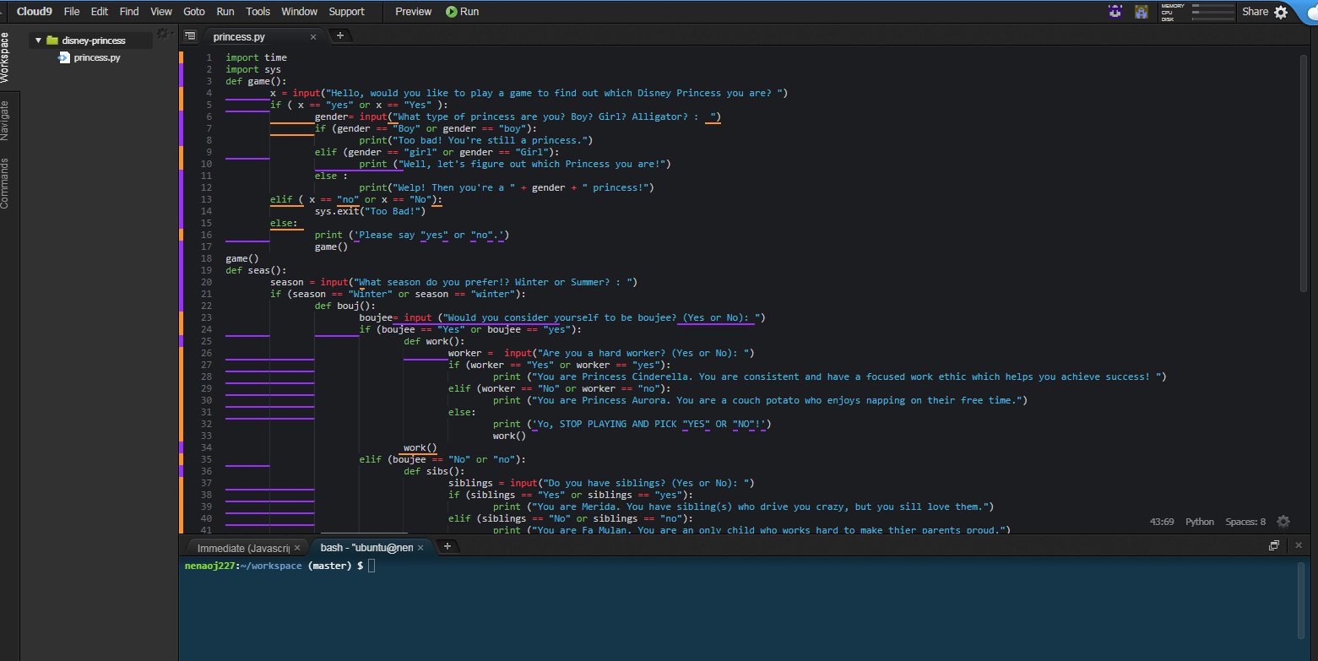Open the Python syntax selector in status bar
The height and width of the screenshot is (661, 1318).
pyautogui.click(x=1200, y=522)
